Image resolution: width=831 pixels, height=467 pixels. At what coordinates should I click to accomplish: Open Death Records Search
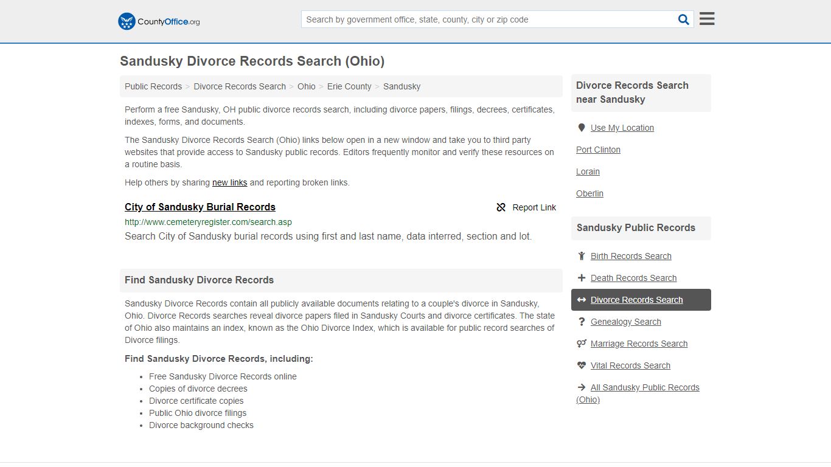pos(633,278)
